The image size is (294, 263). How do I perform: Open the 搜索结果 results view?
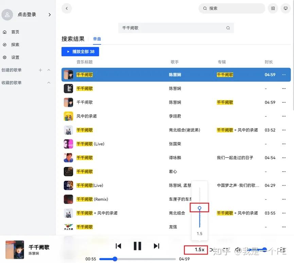point(73,39)
